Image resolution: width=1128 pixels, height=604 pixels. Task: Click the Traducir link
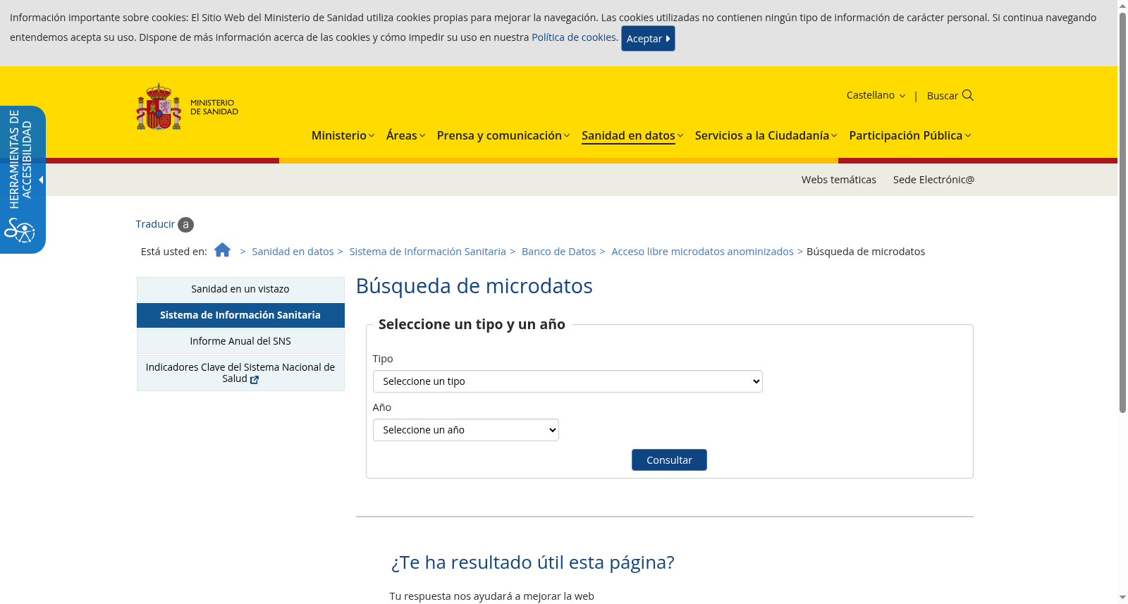155,224
